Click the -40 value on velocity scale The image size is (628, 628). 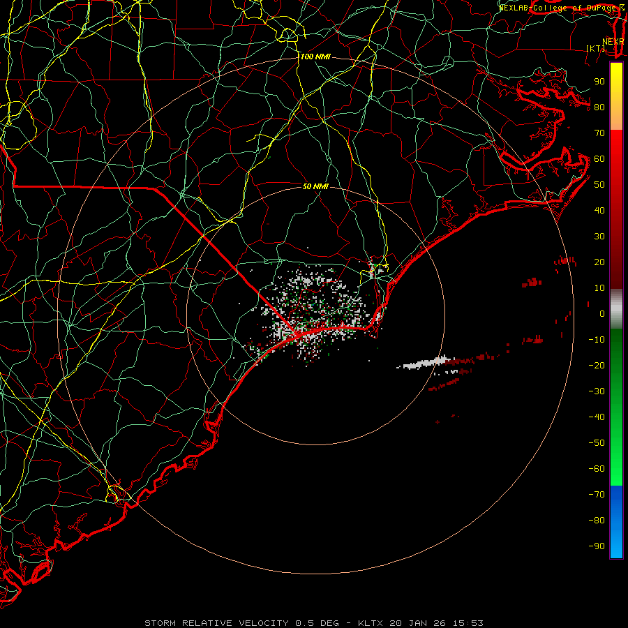(x=597, y=417)
